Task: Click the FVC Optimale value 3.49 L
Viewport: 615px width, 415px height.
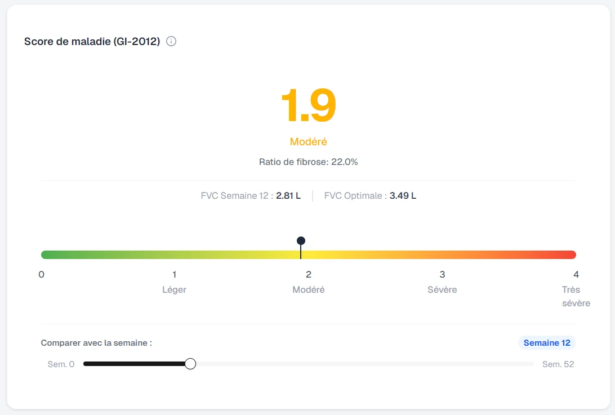Action: 403,196
